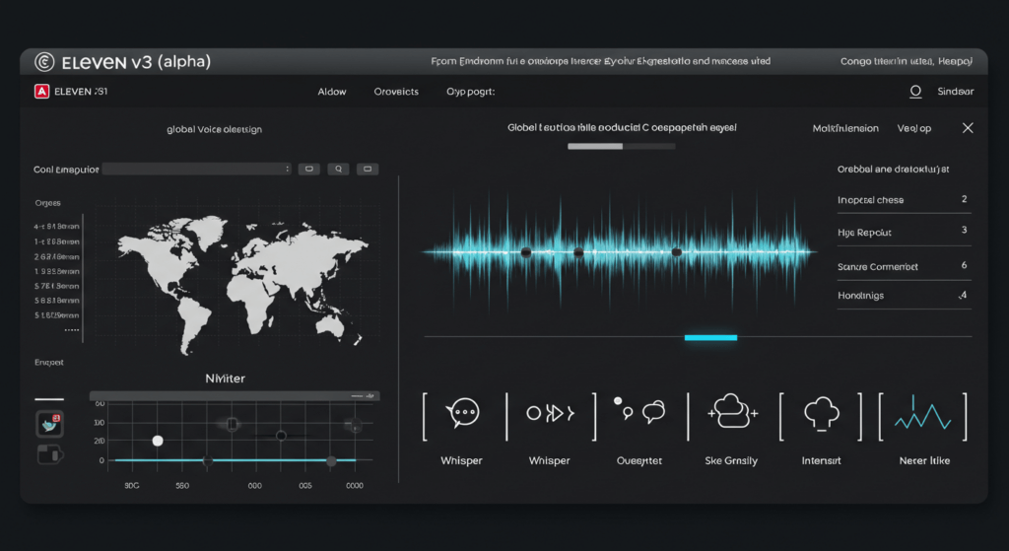The width and height of the screenshot is (1009, 551).
Task: Switch to the Veql op tab
Action: [x=914, y=128]
